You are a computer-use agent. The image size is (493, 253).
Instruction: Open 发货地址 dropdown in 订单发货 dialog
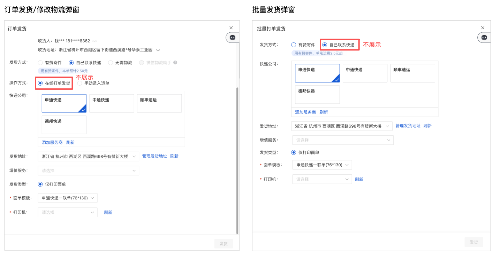(x=88, y=156)
